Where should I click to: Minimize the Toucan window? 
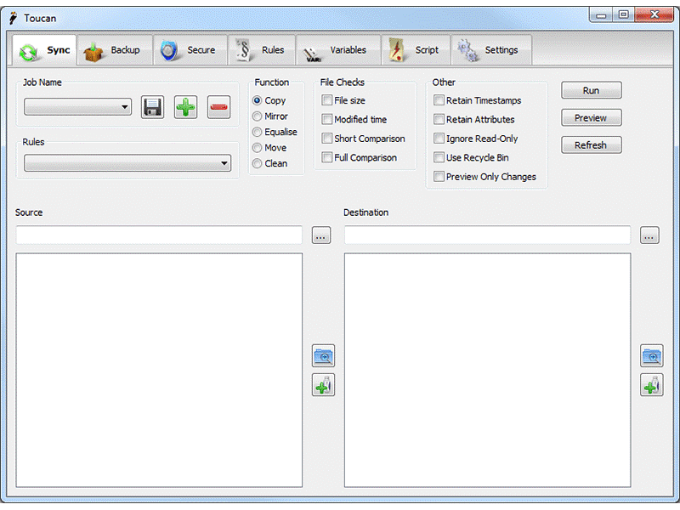(x=601, y=15)
